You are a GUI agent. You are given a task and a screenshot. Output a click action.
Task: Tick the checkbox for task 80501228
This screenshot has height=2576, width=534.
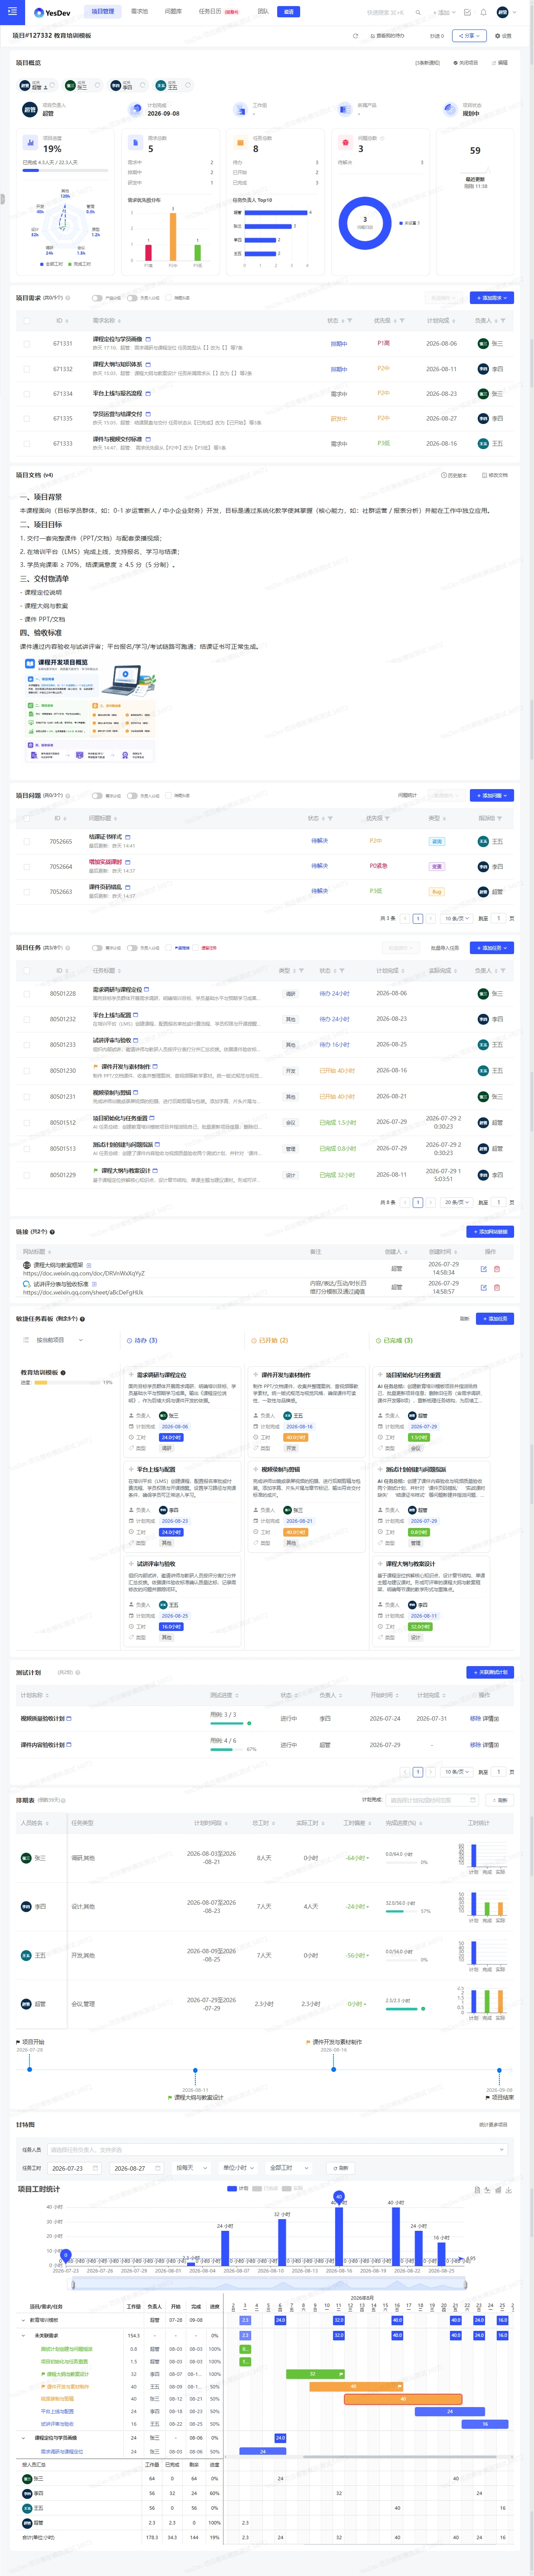tap(27, 994)
